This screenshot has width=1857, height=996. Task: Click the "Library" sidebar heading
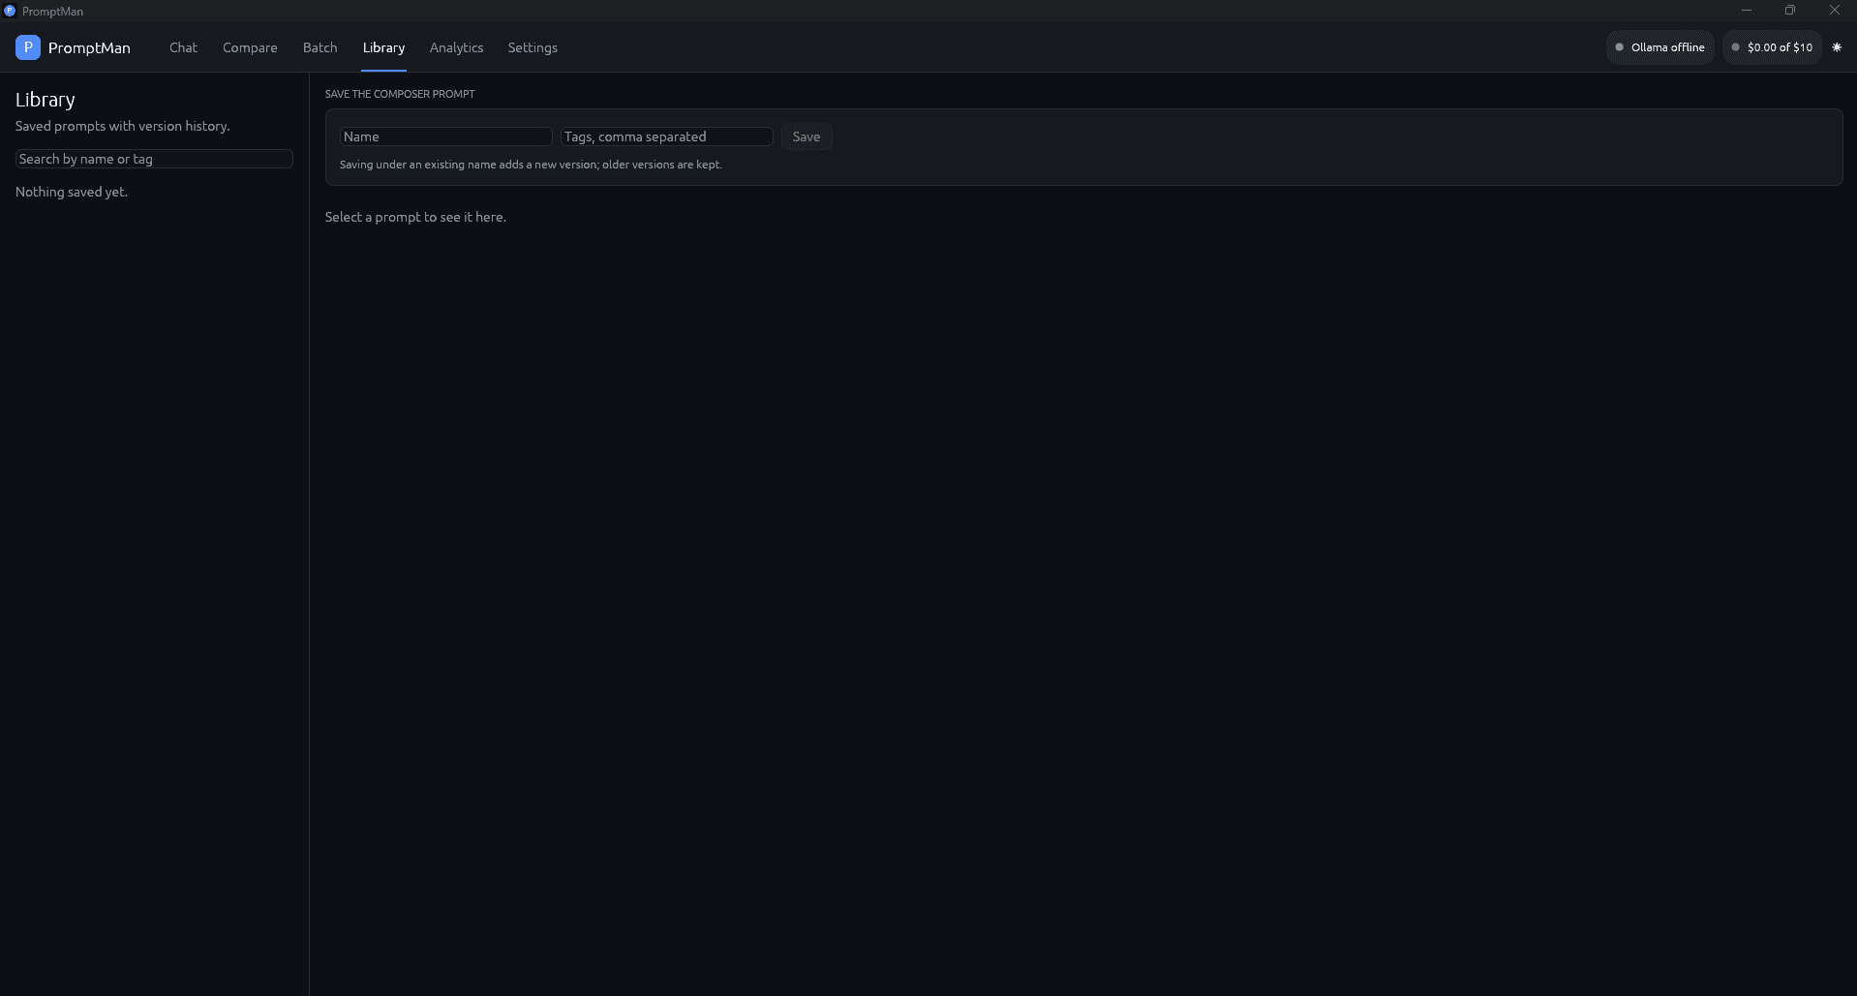click(46, 100)
